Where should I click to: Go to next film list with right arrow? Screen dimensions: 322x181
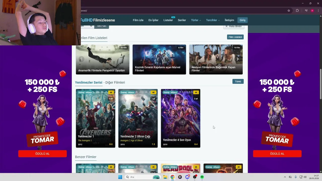pos(237,59)
